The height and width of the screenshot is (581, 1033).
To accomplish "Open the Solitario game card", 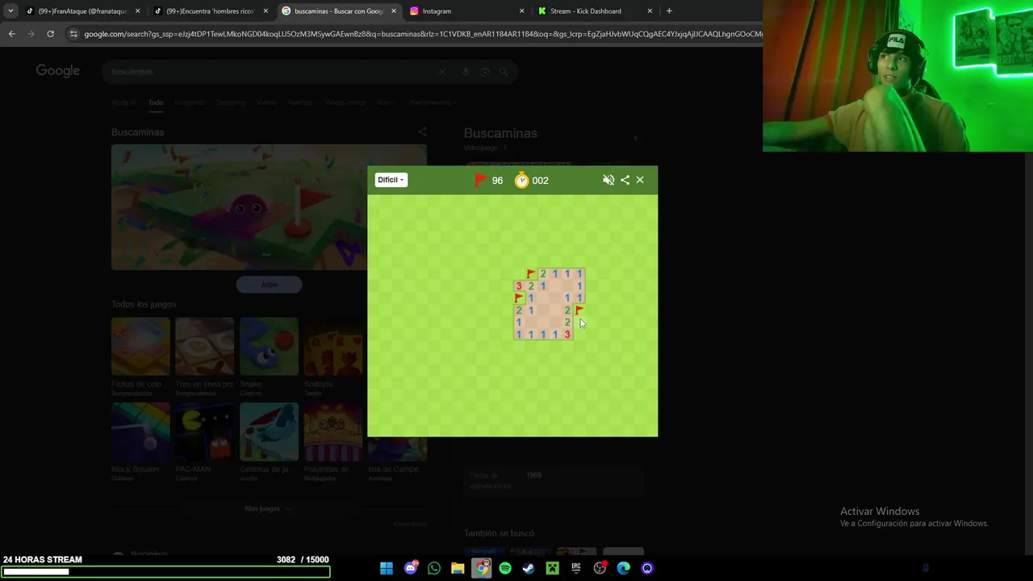I will coord(332,353).
